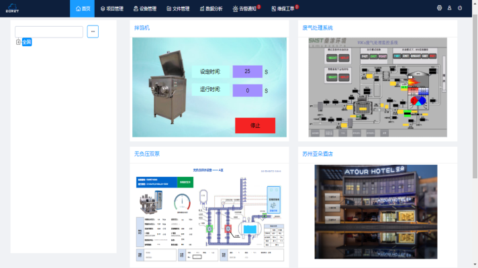Click the 告警通知 red notification badge
Viewport: 478px width, 268px height.
(x=259, y=6)
